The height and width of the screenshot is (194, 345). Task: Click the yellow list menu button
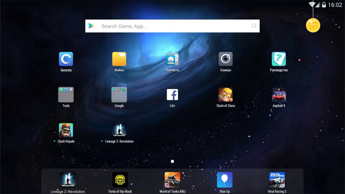tap(313, 25)
